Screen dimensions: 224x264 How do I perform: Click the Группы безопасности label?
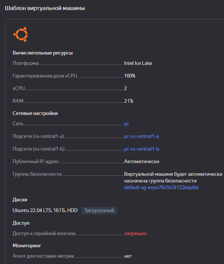click(x=37, y=174)
